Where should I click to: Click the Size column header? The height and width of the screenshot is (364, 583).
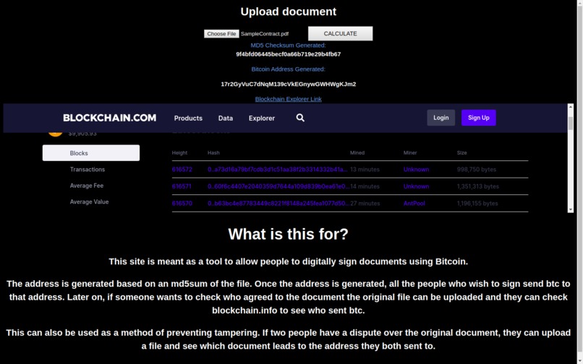[x=461, y=152]
